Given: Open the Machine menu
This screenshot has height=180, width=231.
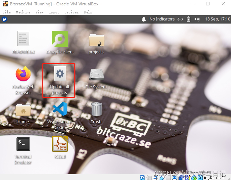Looking at the screenshot, I should pyautogui.click(x=23, y=12).
